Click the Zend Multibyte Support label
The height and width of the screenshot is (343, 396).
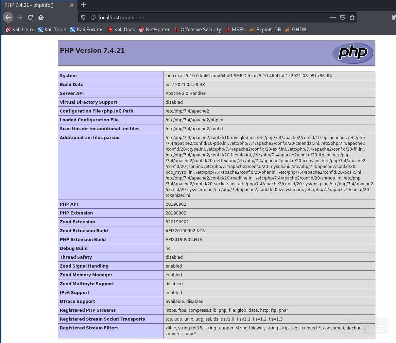pyautogui.click(x=87, y=284)
